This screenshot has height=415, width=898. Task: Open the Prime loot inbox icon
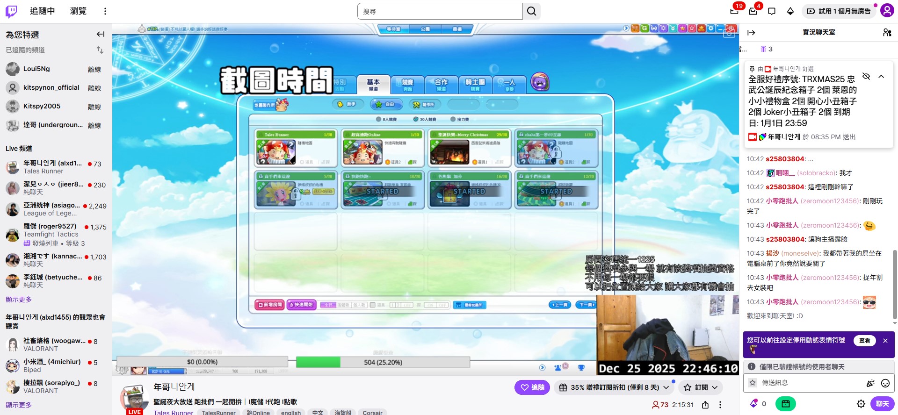[x=735, y=11]
